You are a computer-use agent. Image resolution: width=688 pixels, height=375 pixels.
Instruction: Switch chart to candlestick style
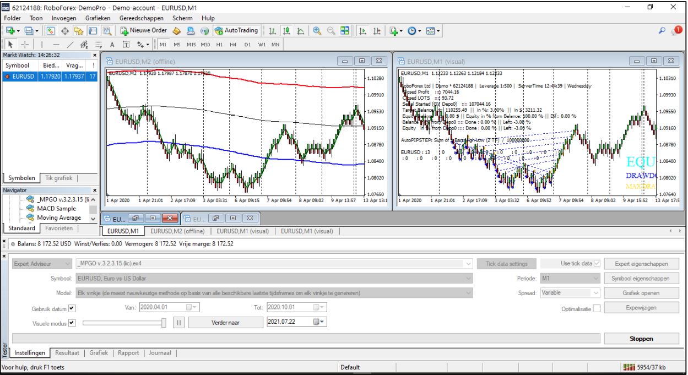[286, 30]
